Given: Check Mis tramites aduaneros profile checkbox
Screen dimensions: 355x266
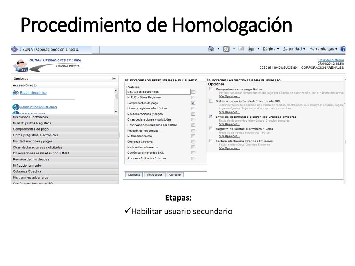Looking at the screenshot, I should point(193,147).
